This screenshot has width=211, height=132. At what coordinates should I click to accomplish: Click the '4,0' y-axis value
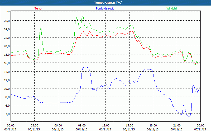coord(8,114)
